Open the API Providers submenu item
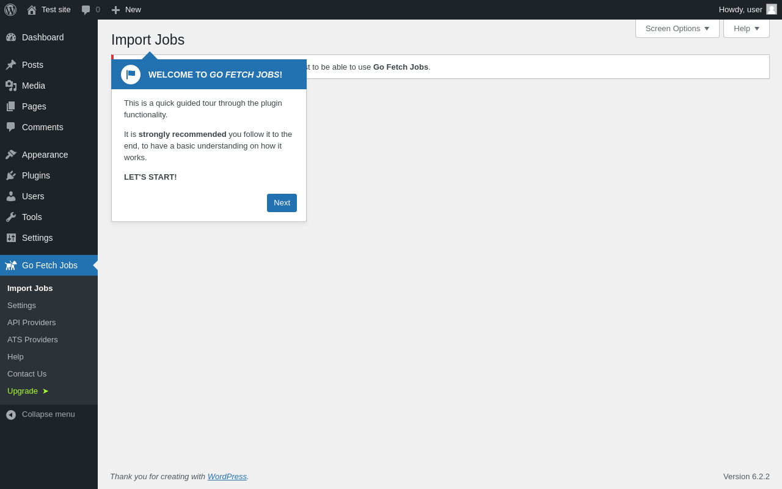Image resolution: width=782 pixels, height=489 pixels. tap(31, 322)
